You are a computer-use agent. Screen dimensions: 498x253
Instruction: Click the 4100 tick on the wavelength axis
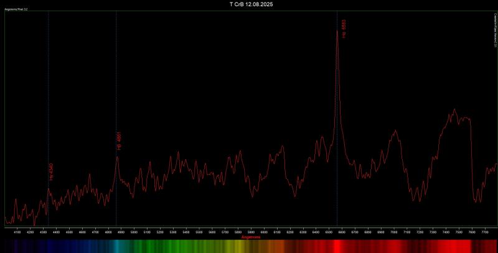point(17,232)
